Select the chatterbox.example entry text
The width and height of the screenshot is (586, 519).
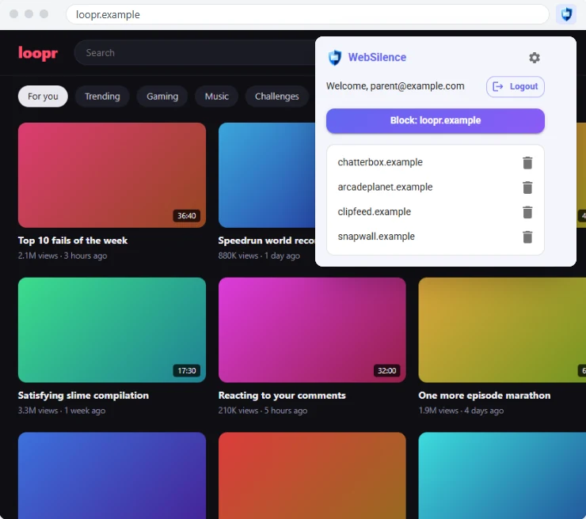pos(380,162)
